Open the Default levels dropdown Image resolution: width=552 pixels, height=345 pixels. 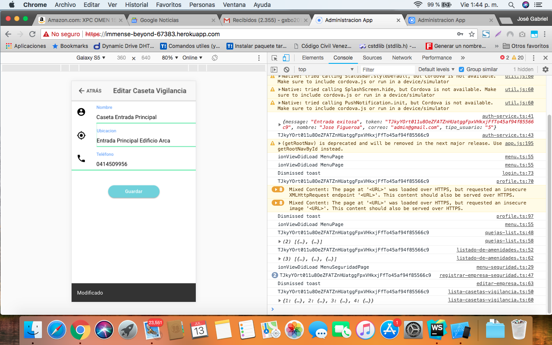coord(436,69)
